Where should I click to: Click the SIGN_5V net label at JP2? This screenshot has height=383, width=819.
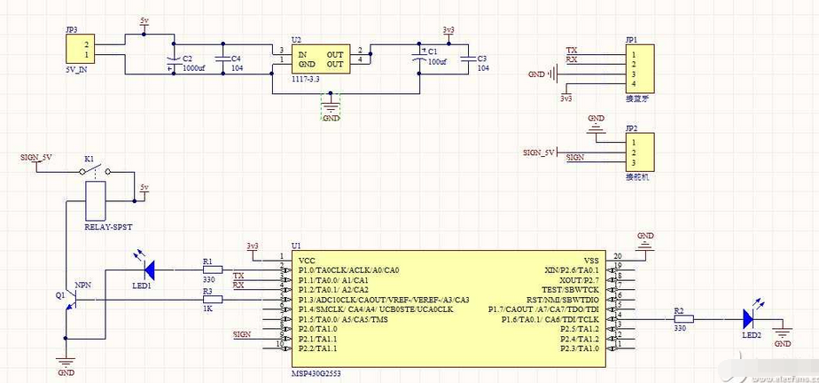point(538,152)
